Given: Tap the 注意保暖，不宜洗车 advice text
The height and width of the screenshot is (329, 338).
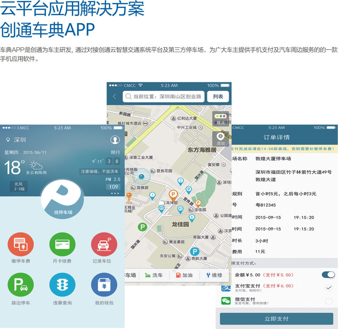Looking at the screenshot, I should (100, 171).
